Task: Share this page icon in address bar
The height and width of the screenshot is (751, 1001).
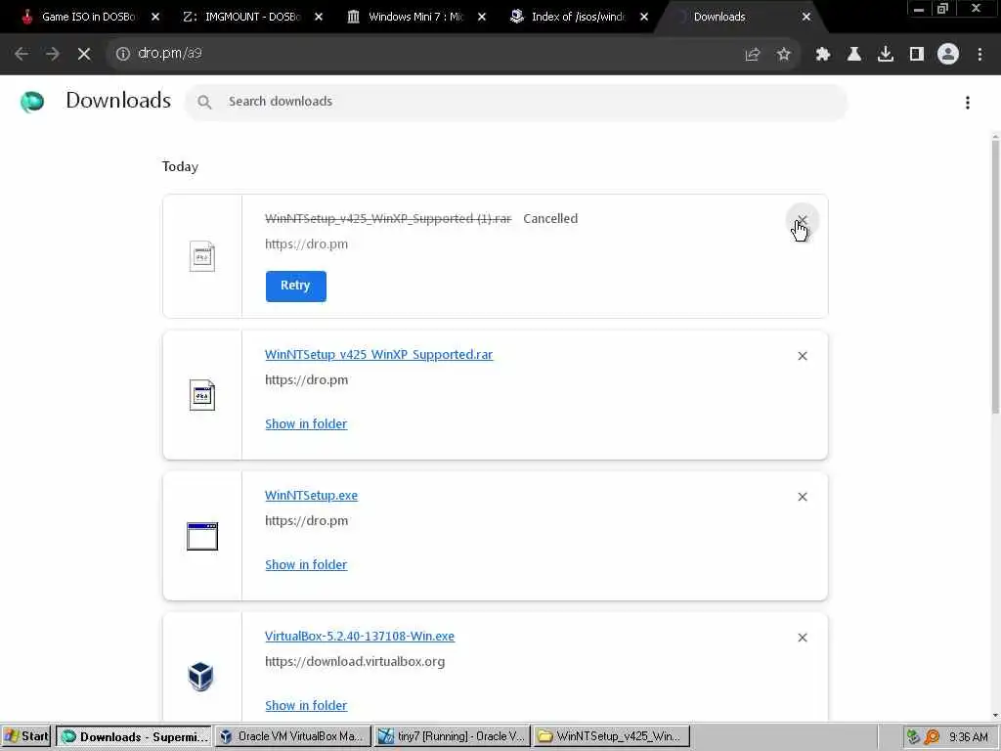Action: (753, 55)
